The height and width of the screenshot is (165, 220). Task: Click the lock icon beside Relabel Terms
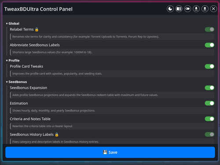coord(37,29)
